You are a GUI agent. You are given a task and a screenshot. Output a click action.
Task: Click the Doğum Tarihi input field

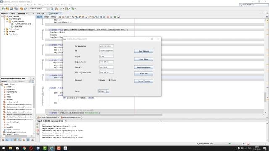coord(106,62)
